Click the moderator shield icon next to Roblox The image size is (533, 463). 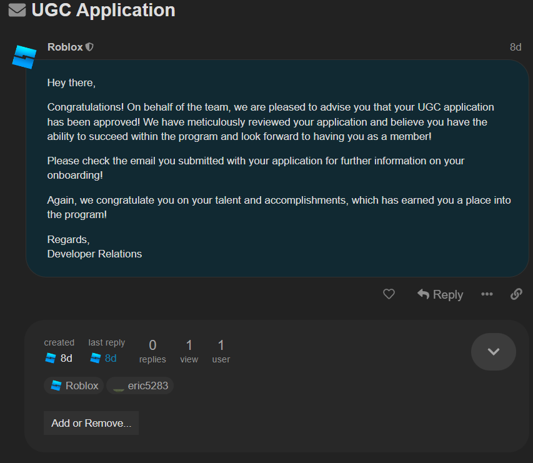click(89, 47)
